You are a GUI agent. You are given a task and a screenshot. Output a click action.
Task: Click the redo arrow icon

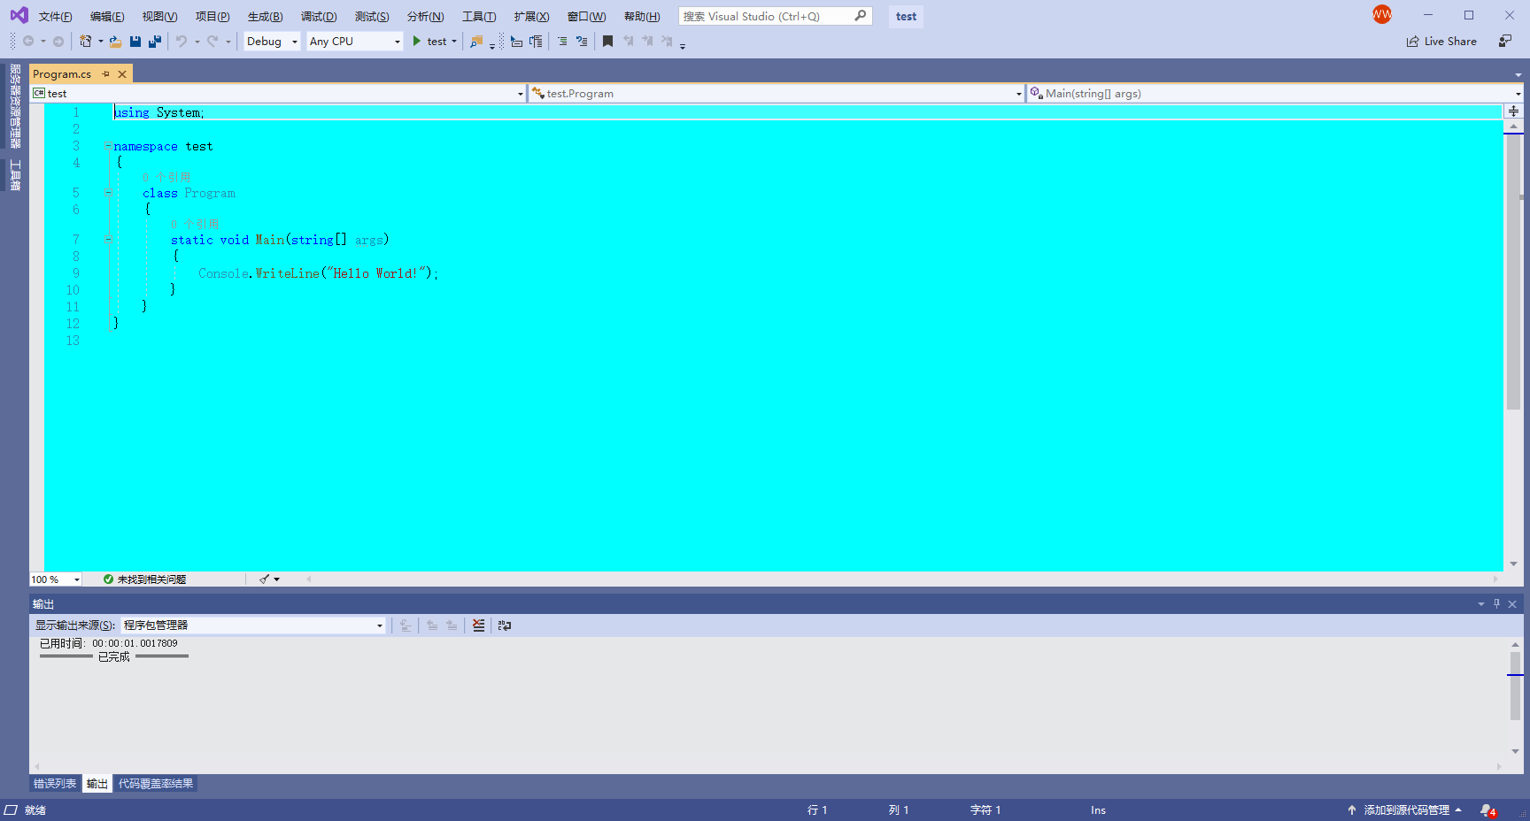tap(212, 42)
